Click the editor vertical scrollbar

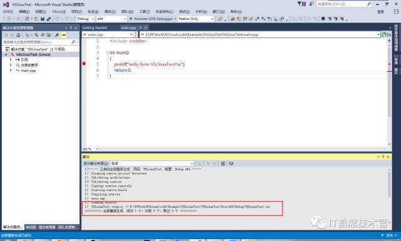pos(390,82)
